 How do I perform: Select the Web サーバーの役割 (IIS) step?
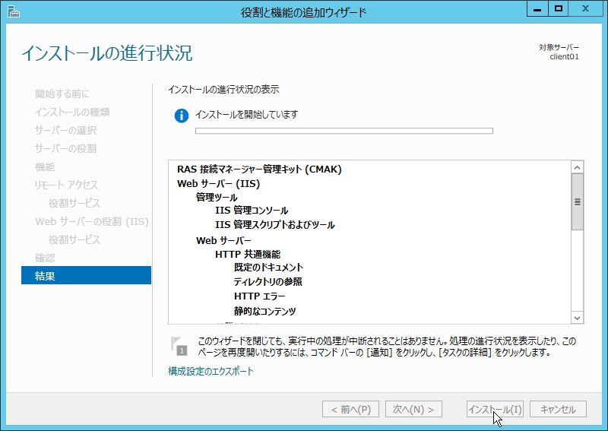tap(92, 221)
